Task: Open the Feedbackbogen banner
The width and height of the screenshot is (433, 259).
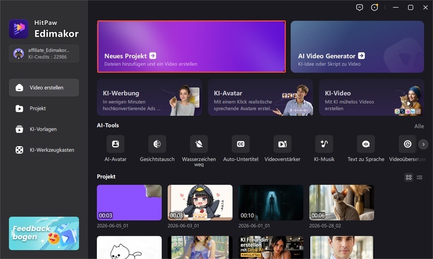Action: click(x=44, y=234)
